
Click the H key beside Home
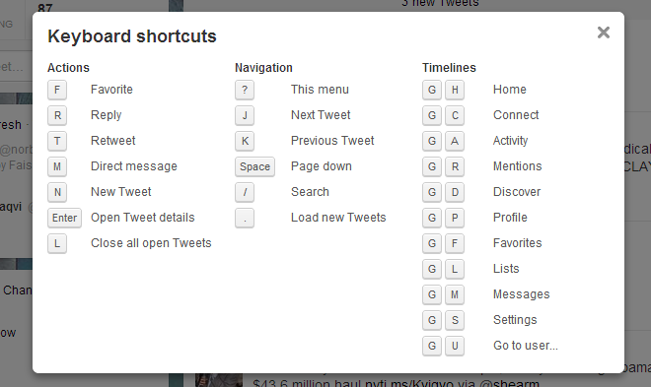click(x=455, y=90)
